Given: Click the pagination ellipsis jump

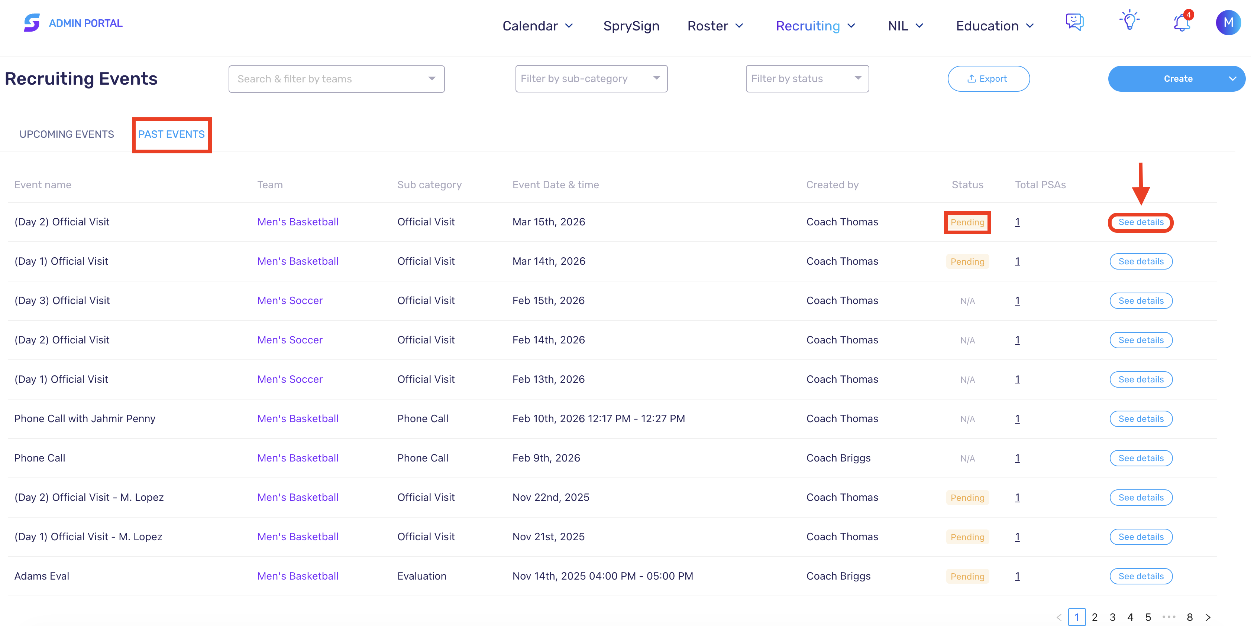Looking at the screenshot, I should click(1168, 617).
